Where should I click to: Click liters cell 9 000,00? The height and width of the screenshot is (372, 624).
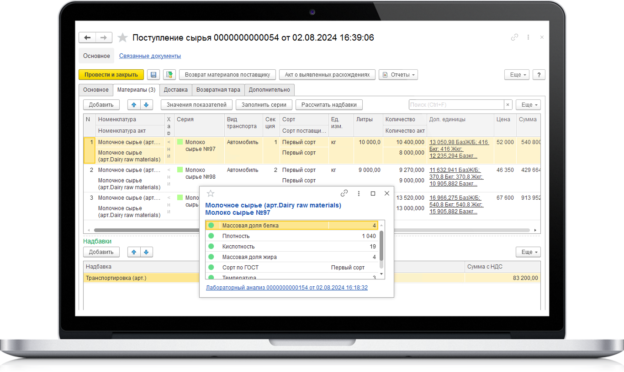[368, 170]
